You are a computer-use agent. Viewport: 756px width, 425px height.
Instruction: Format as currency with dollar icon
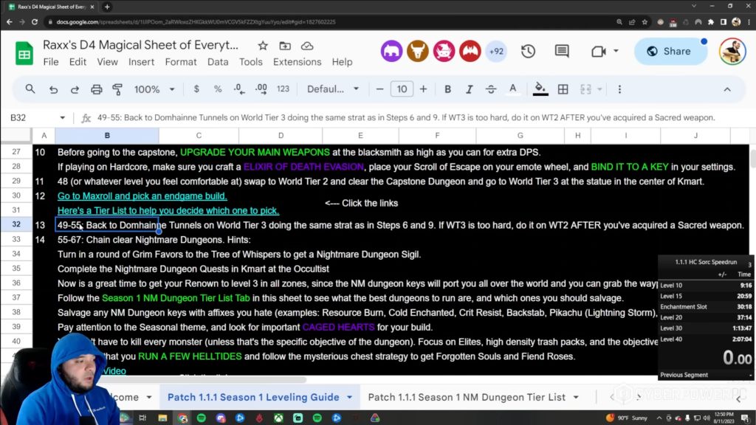[196, 89]
